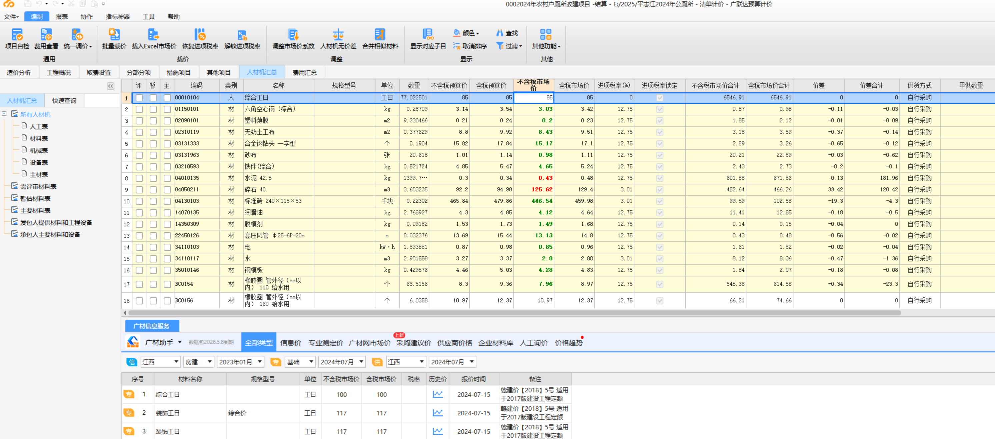Click 取消排序 to cancel sorting
995x439 pixels.
470,46
